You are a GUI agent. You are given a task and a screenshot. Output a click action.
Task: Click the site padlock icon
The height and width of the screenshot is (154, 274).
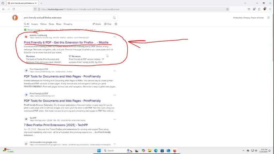tap(39, 9)
